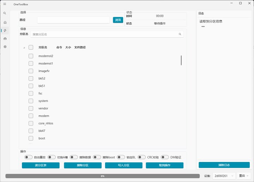
Task: Click the search icon in the sidebar
Action: pyautogui.click(x=5, y=13)
